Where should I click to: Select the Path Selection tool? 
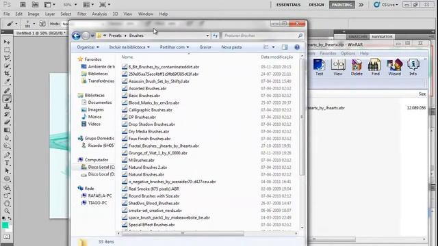click(7, 171)
